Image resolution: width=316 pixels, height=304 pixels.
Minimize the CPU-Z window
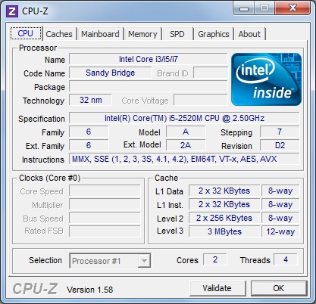244,8
